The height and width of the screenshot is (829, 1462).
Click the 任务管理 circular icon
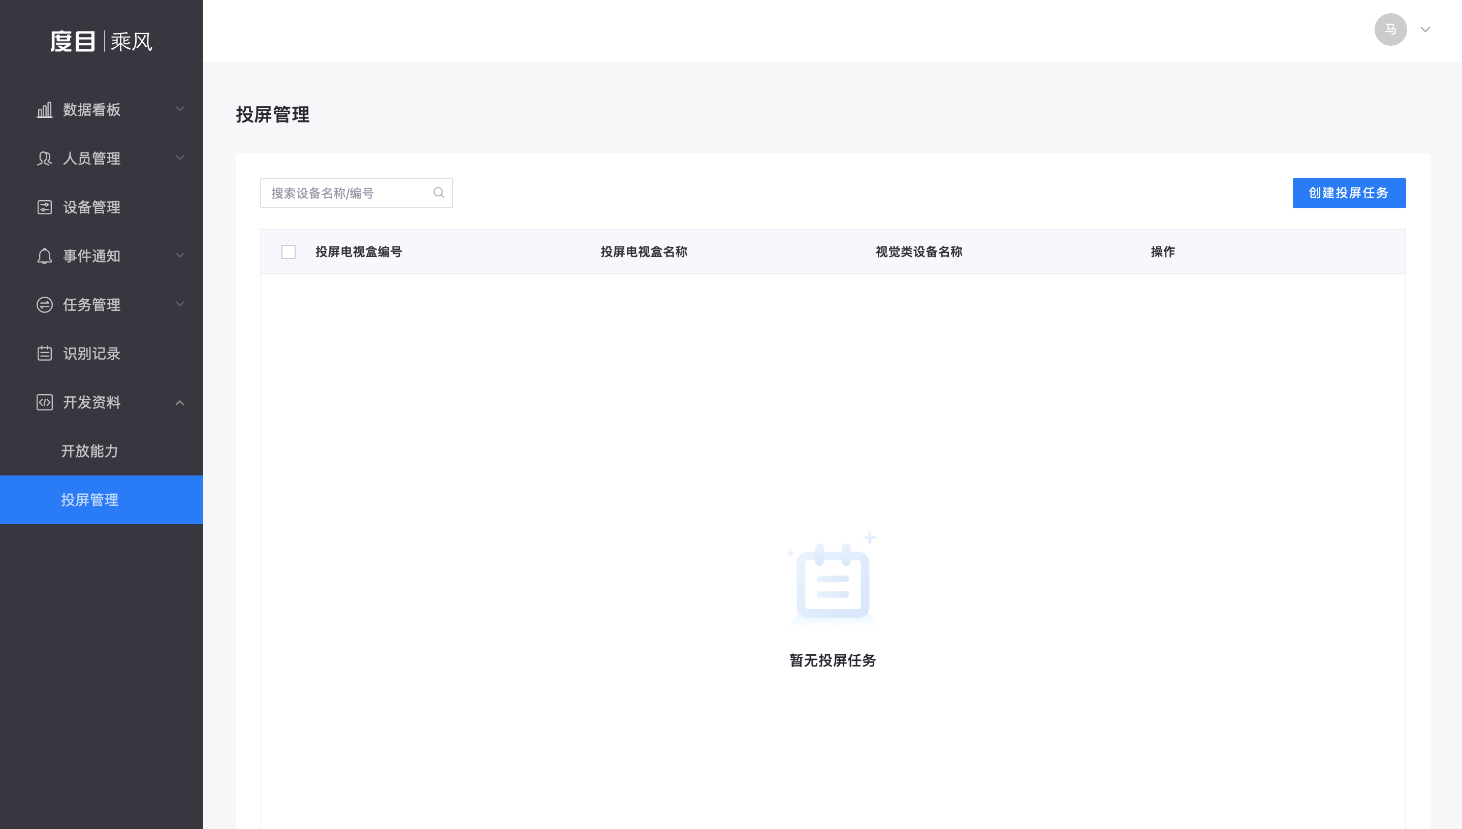pos(44,305)
